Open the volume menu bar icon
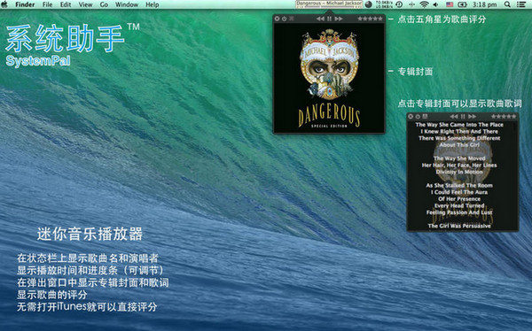 click(436, 4)
